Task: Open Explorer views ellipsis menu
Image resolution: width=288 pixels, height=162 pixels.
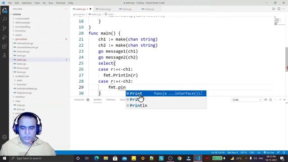Action: tap(66, 9)
